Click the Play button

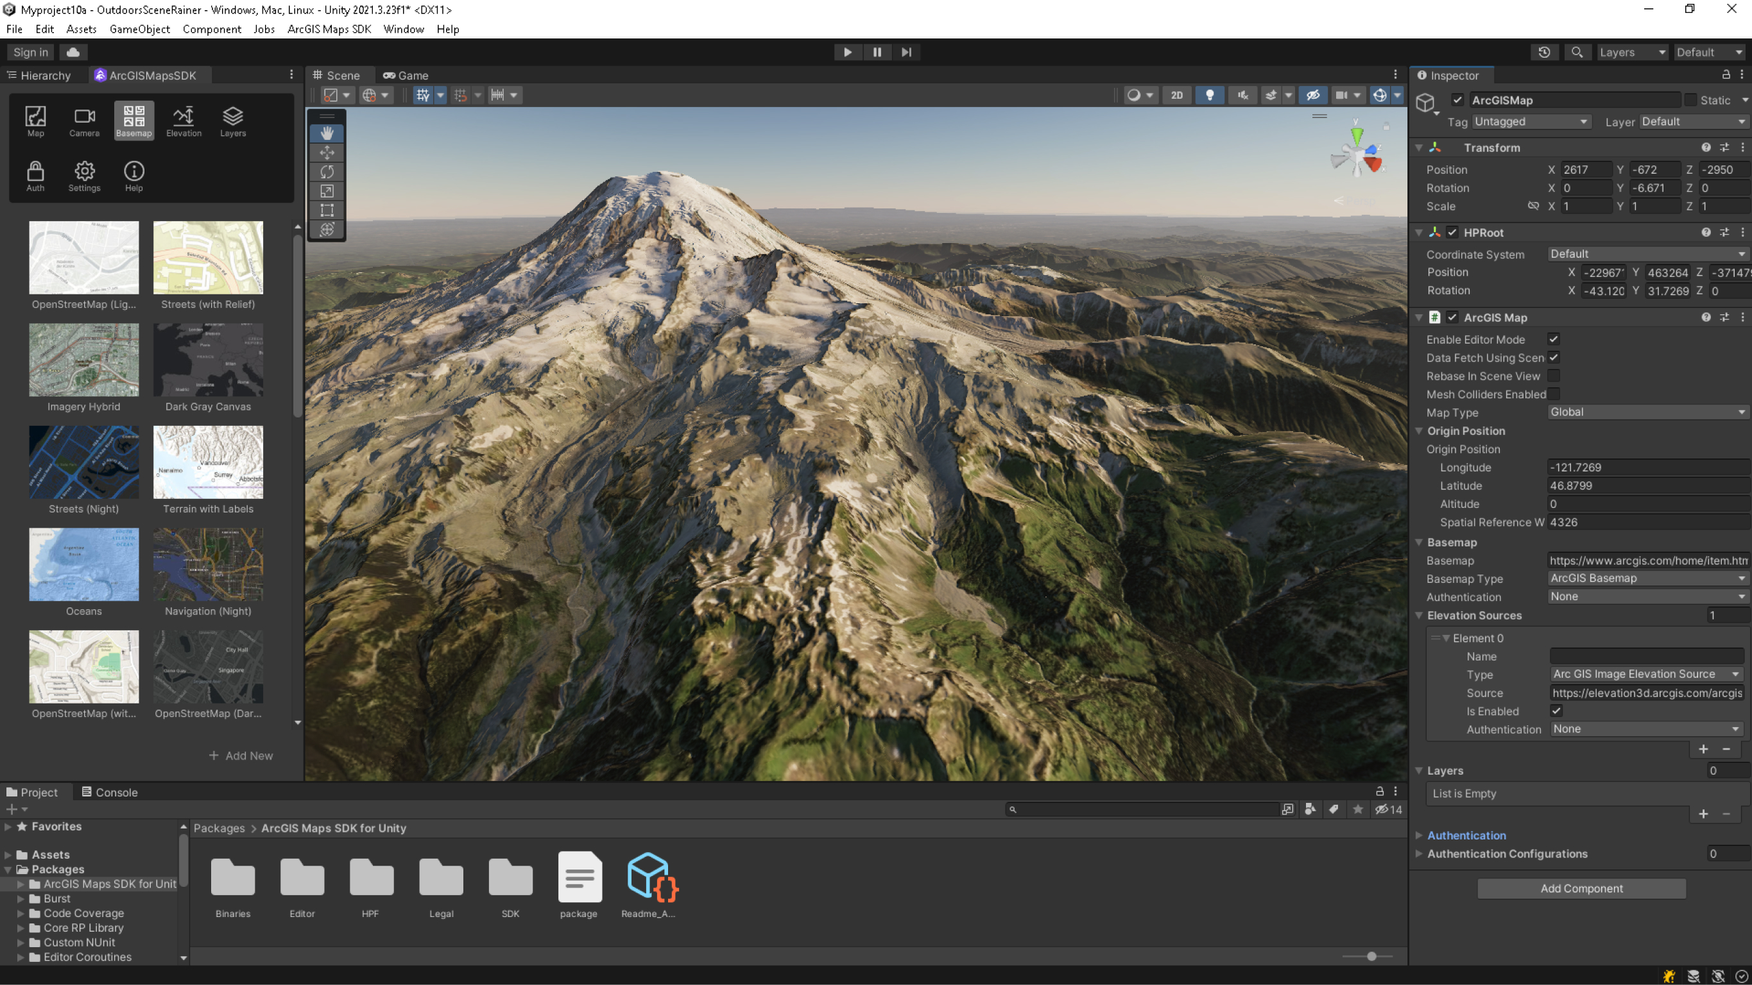pyautogui.click(x=847, y=53)
